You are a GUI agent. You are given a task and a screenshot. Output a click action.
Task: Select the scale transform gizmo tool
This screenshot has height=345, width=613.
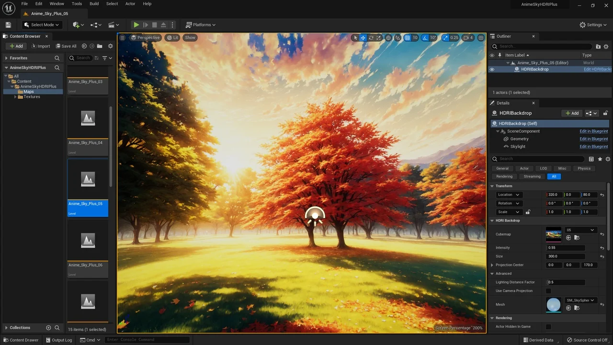tap(378, 38)
